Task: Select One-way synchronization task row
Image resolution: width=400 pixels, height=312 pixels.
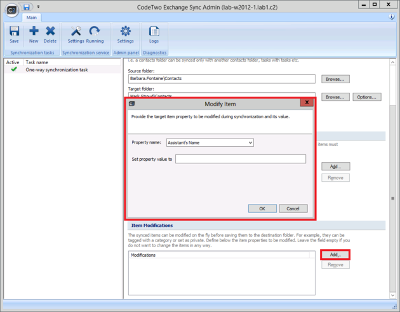Action: click(62, 70)
